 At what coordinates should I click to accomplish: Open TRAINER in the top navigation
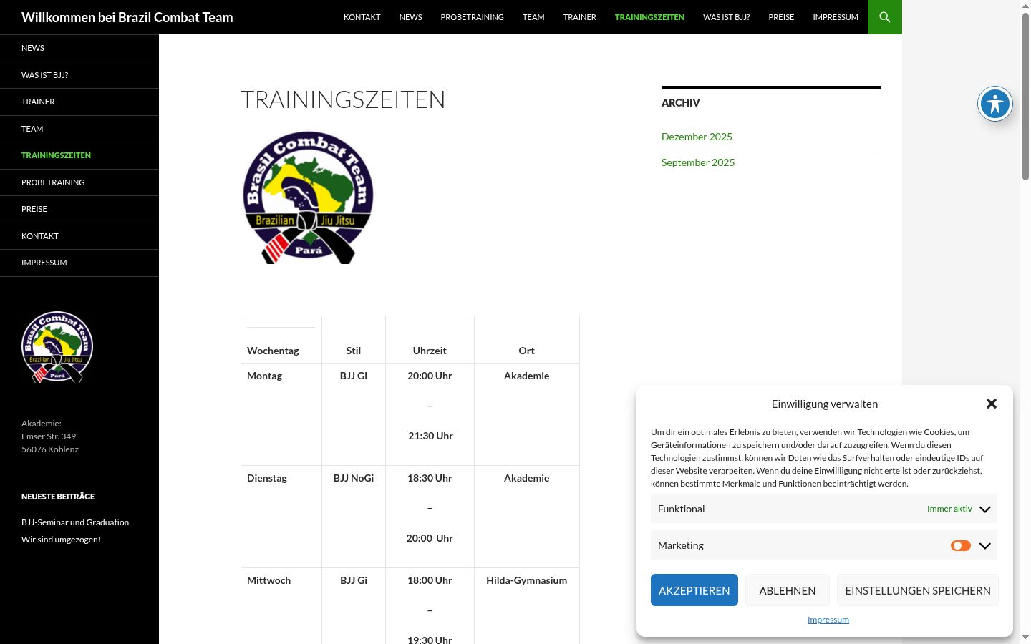pyautogui.click(x=579, y=17)
